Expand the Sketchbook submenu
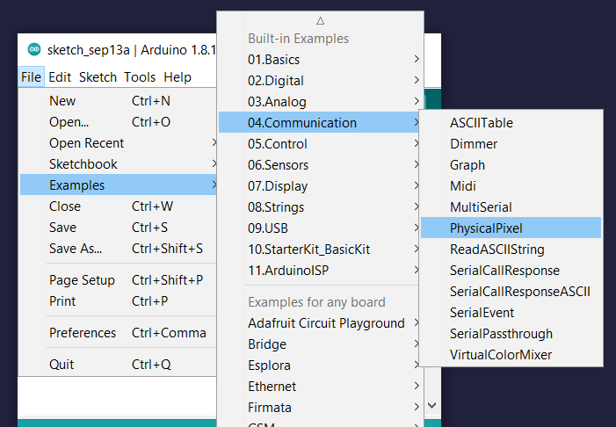This screenshot has width=616, height=427. point(119,164)
